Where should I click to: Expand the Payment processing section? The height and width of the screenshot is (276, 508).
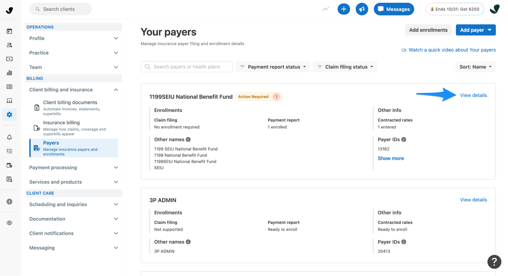(x=73, y=167)
